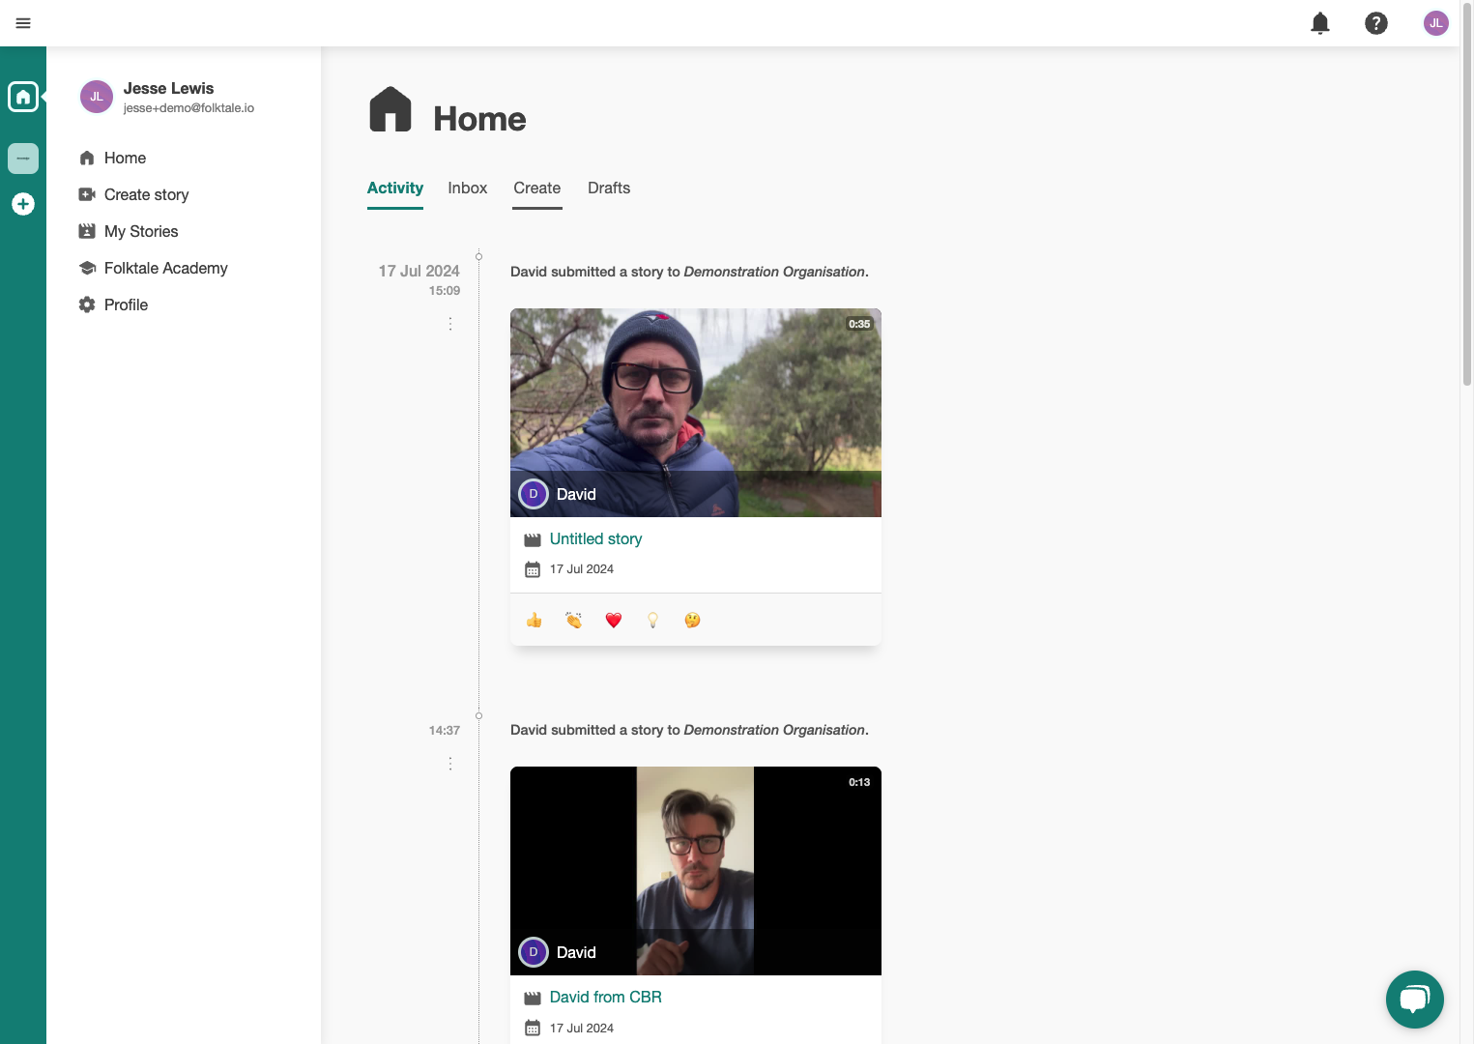Switch to the Activity tab
The height and width of the screenshot is (1044, 1474).
(395, 188)
